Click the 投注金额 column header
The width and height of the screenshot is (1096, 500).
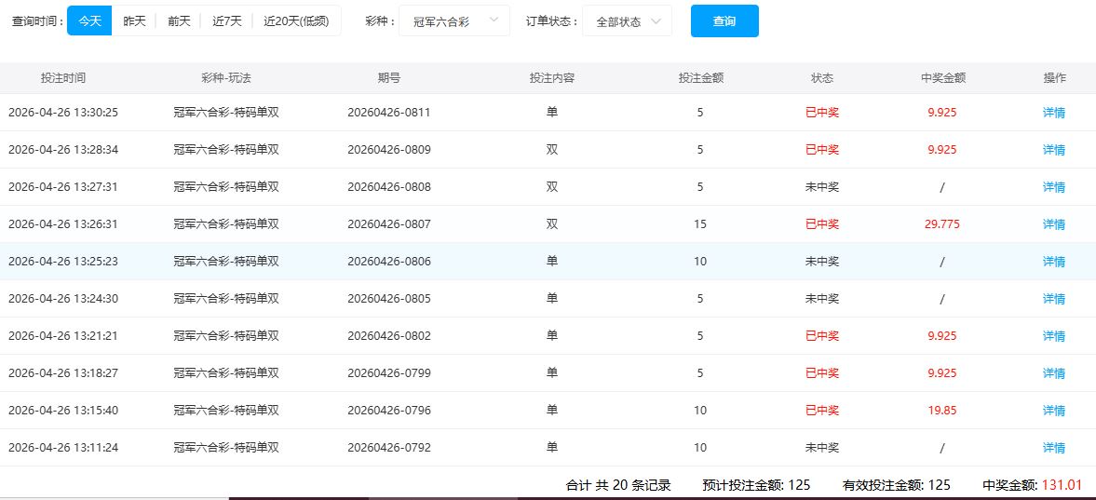[701, 78]
